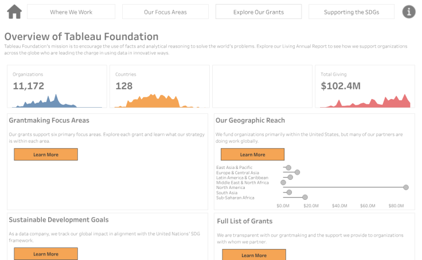Select the South Asia lollipop marker
Image resolution: width=422 pixels, height=260 pixels.
point(290,192)
